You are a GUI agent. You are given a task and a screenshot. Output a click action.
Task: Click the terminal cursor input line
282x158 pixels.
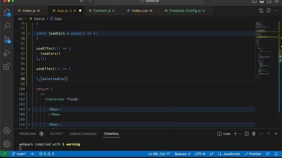[x=20, y=148]
